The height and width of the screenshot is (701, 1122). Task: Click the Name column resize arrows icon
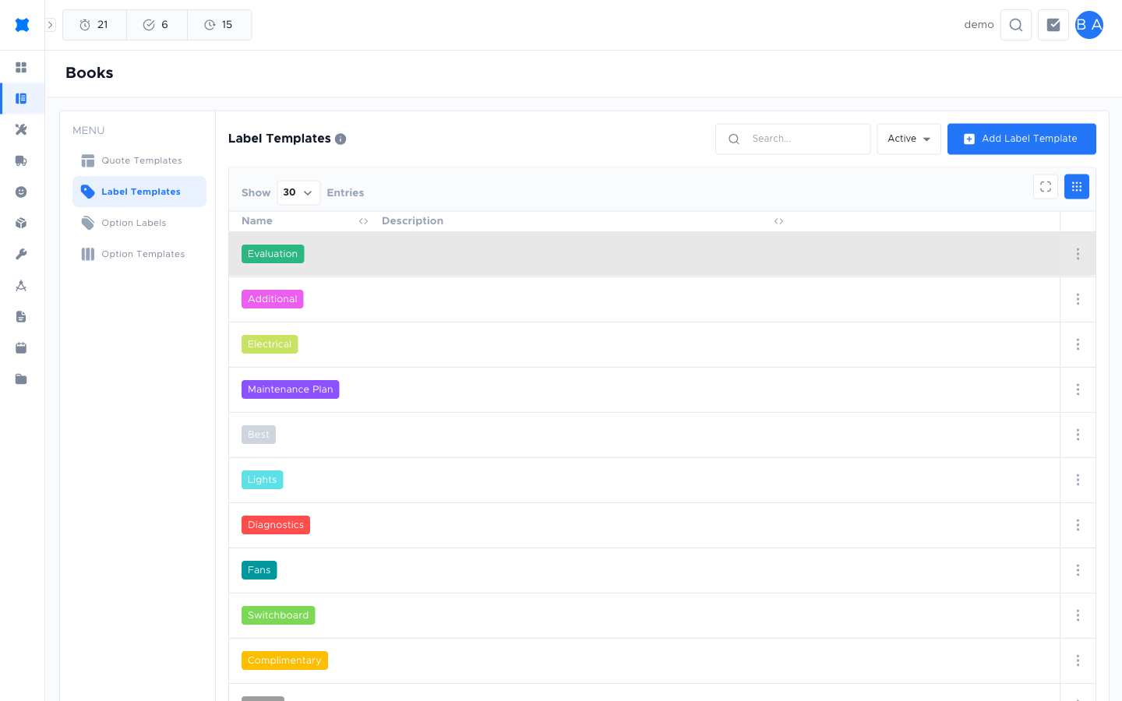(363, 221)
